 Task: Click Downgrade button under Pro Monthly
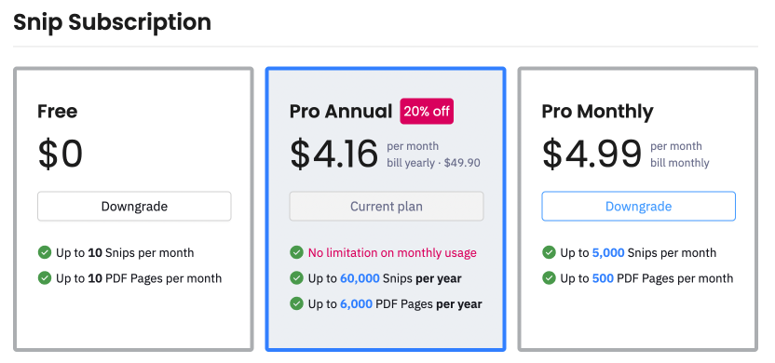(638, 206)
